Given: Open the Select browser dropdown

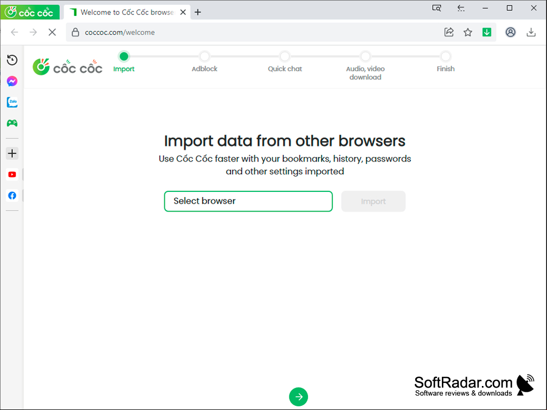Looking at the screenshot, I should (248, 201).
